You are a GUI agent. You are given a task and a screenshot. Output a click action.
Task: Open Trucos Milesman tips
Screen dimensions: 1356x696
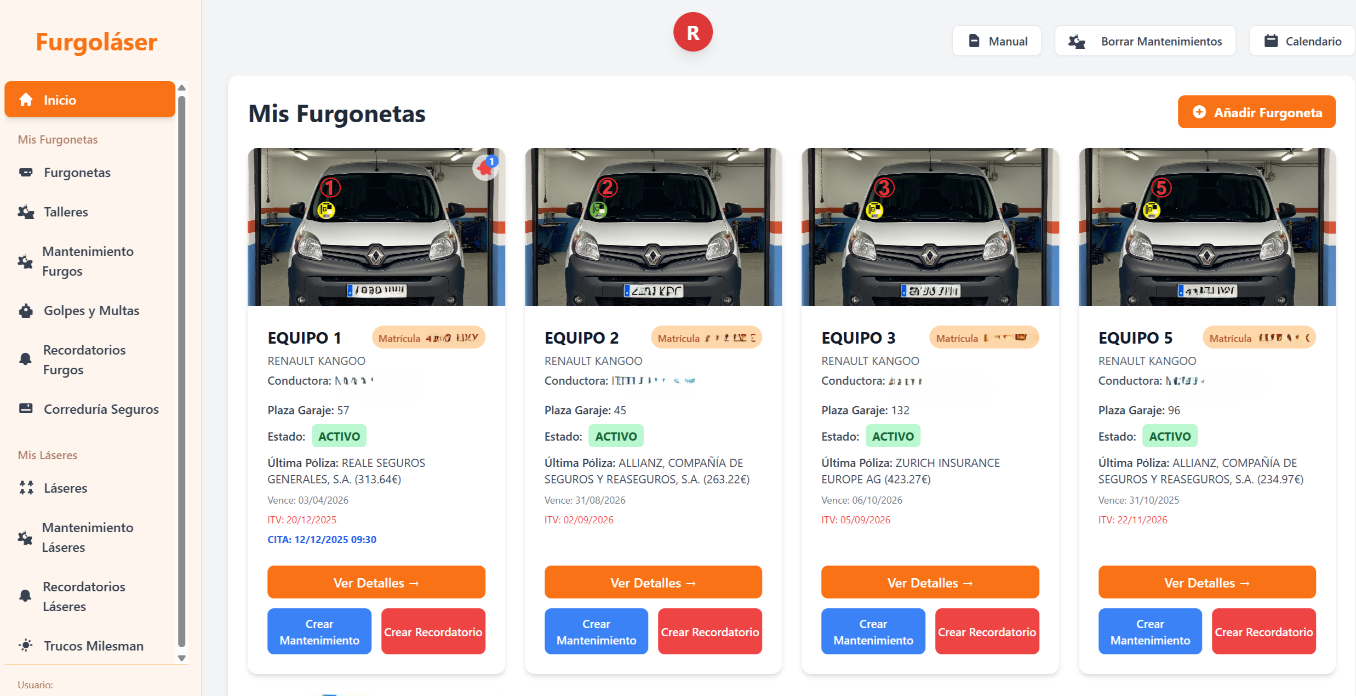[x=93, y=646]
